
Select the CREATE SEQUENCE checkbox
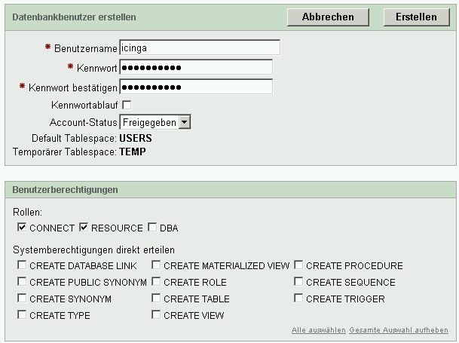[298, 282]
